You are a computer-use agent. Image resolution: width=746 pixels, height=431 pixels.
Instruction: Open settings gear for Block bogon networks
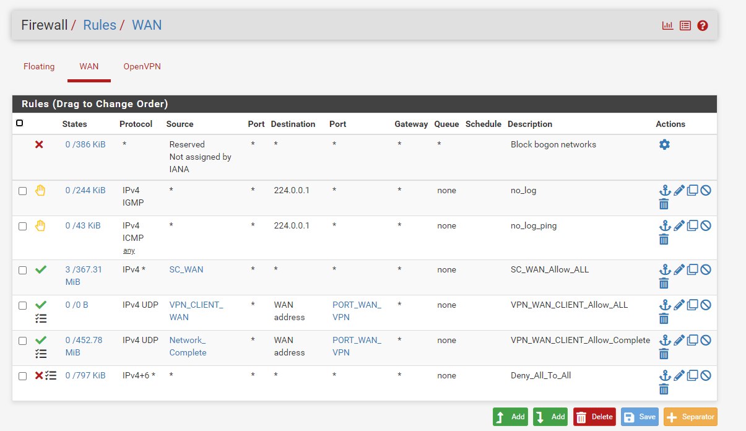pyautogui.click(x=664, y=144)
